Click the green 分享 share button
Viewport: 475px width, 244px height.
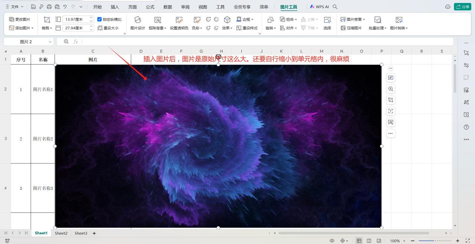(462, 7)
